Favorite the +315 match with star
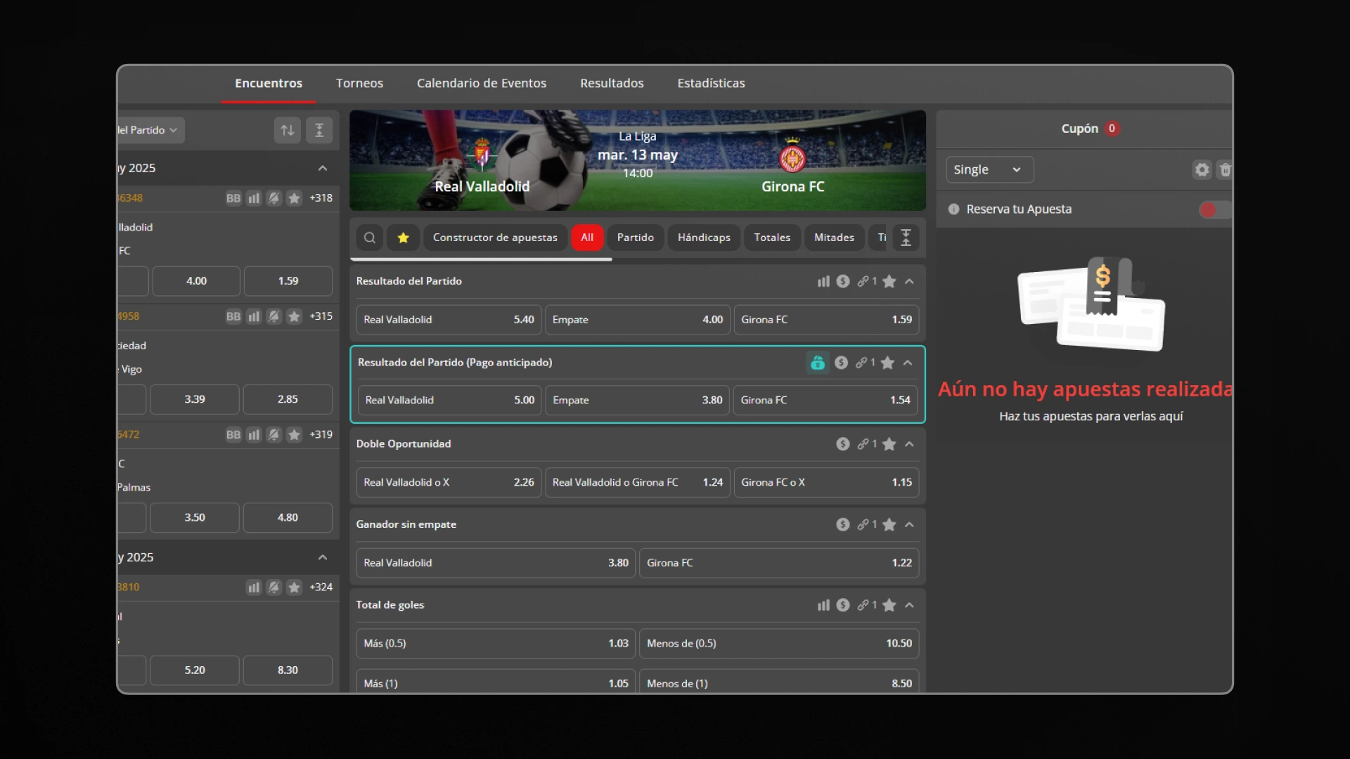Screen dimensions: 1350x759 click(294, 316)
